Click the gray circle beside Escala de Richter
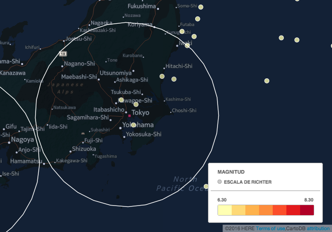Screen dimensions: 332x232 [x=220, y=182]
